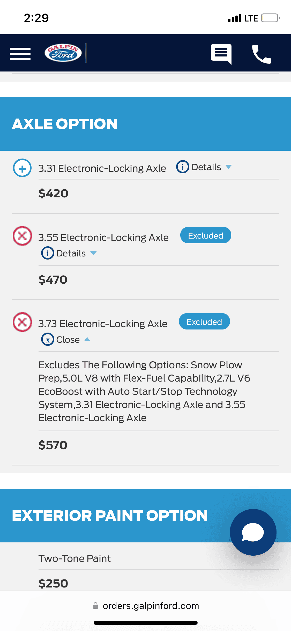Tap the orders.galpinford.com address bar
The height and width of the screenshot is (631, 291).
pos(151,606)
